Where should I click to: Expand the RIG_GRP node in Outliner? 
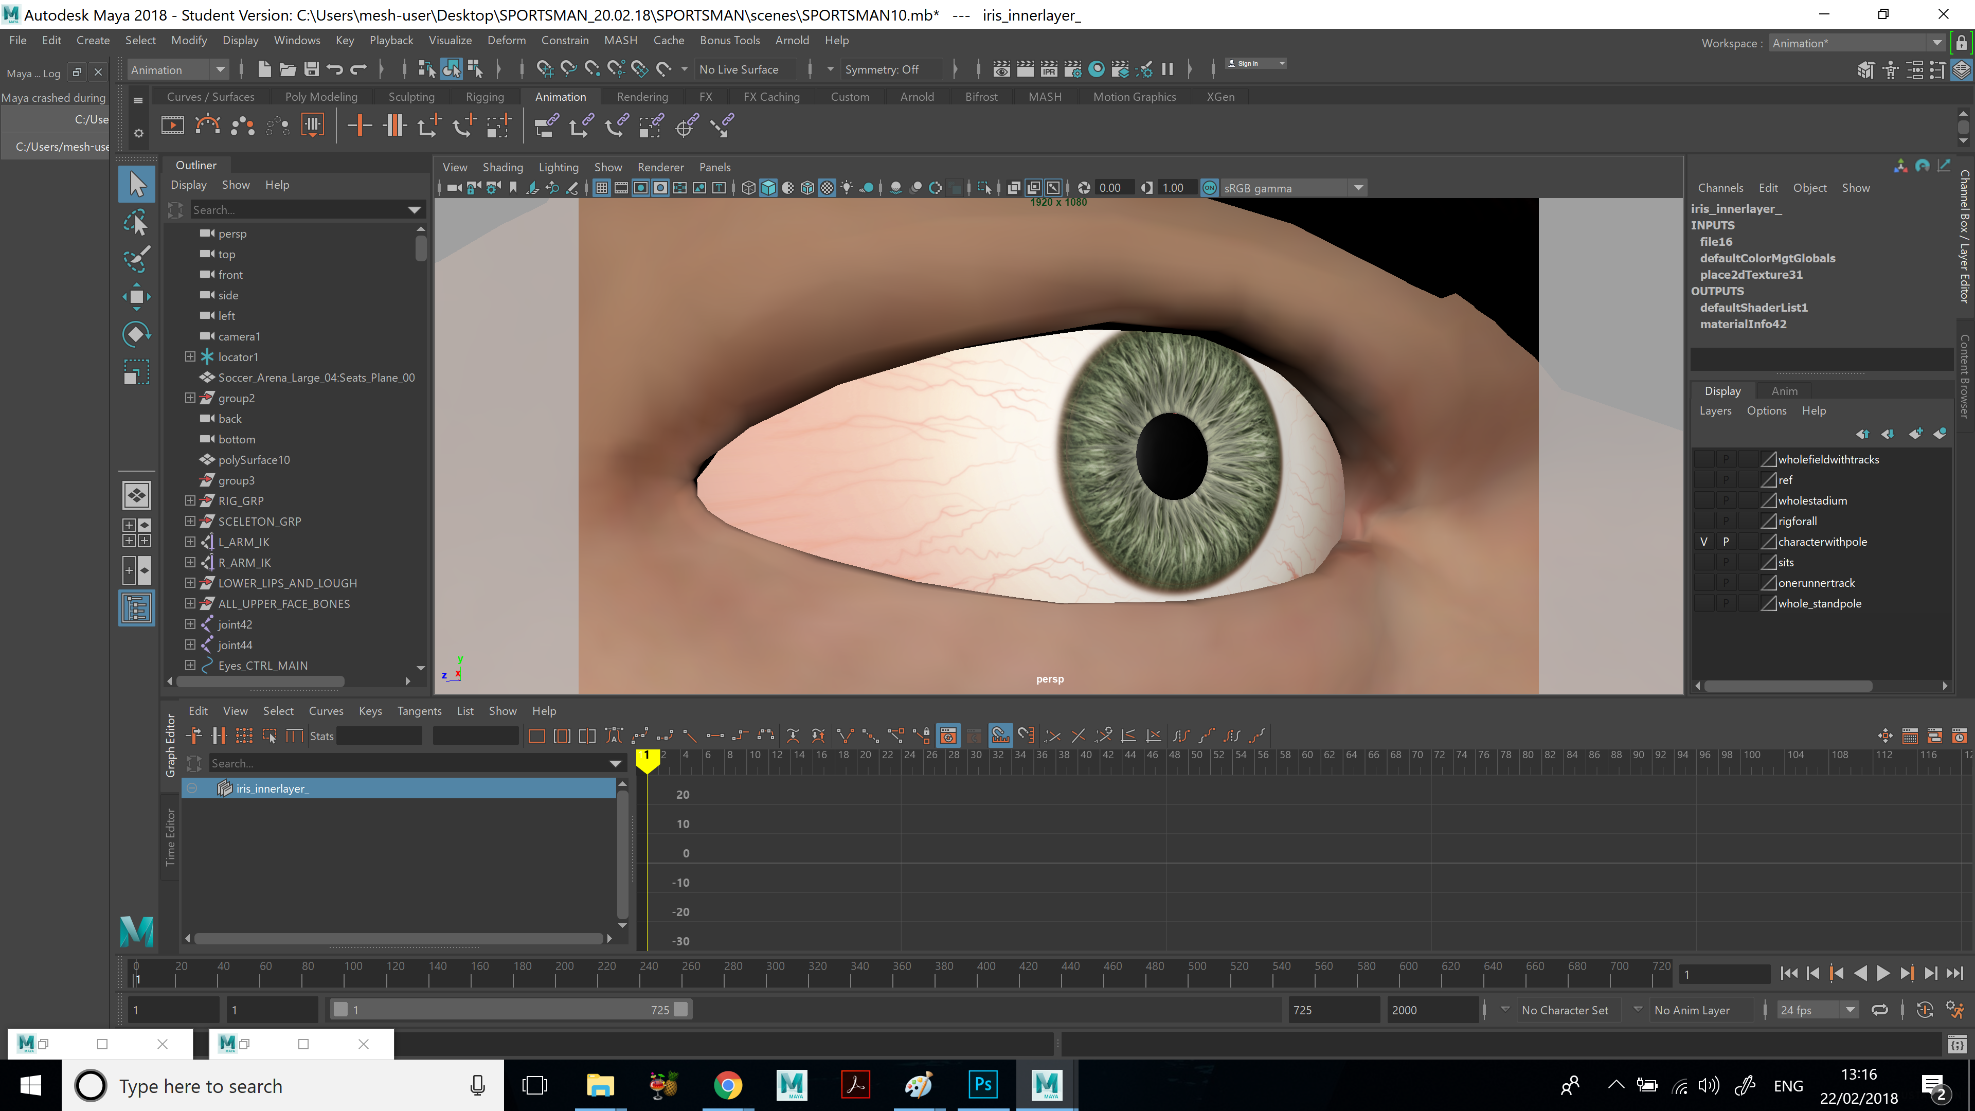pyautogui.click(x=190, y=500)
